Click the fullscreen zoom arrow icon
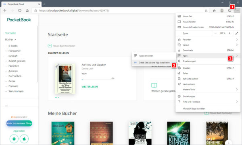Screen dimensions: 242x145 (237, 33)
